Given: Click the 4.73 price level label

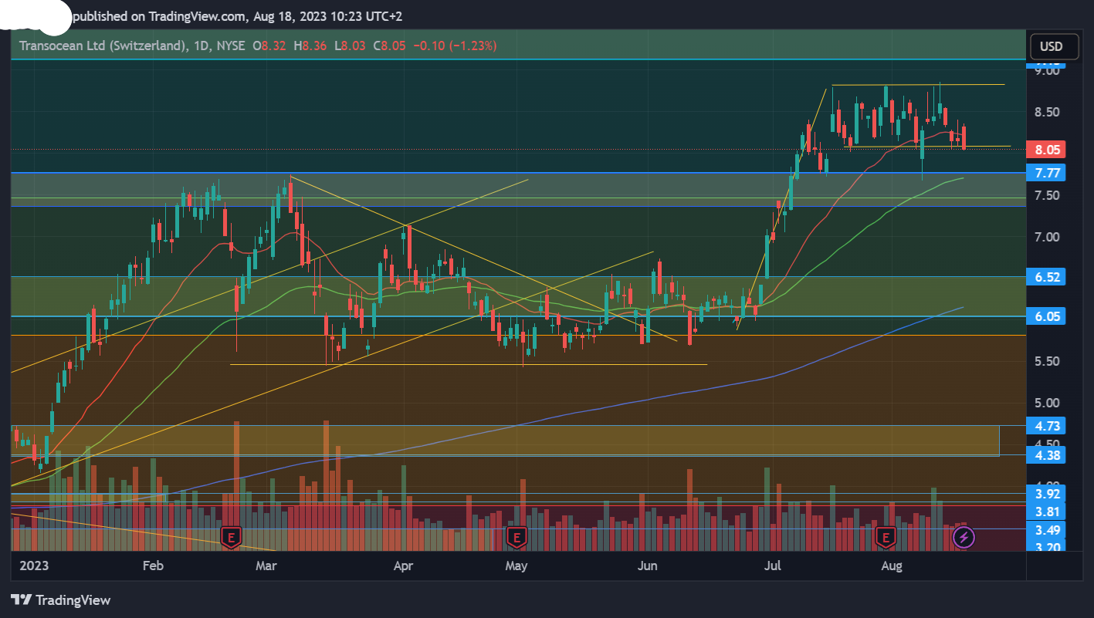Looking at the screenshot, I should (x=1046, y=426).
